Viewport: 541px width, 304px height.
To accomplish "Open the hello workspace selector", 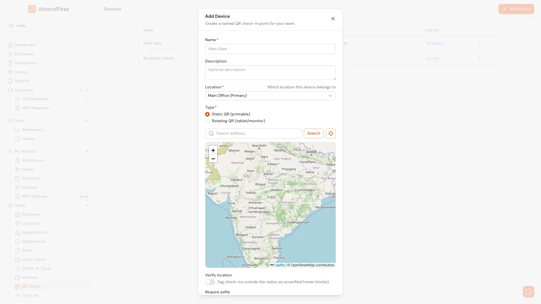I will [x=48, y=26].
